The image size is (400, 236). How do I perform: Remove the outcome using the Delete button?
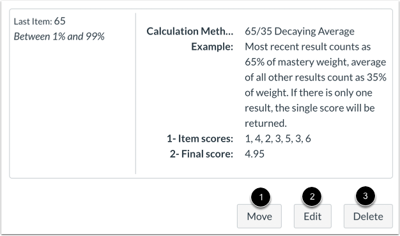[x=368, y=216]
